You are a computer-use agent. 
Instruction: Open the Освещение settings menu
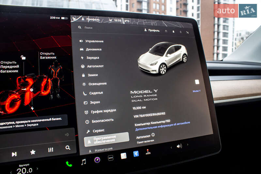click(x=94, y=84)
